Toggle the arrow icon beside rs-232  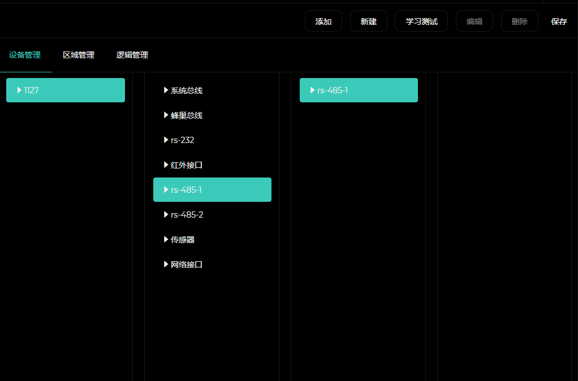click(x=166, y=140)
